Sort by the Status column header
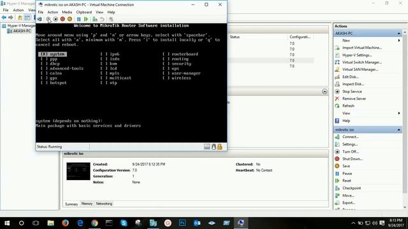Image resolution: width=408 pixels, height=229 pixels. pos(235,37)
